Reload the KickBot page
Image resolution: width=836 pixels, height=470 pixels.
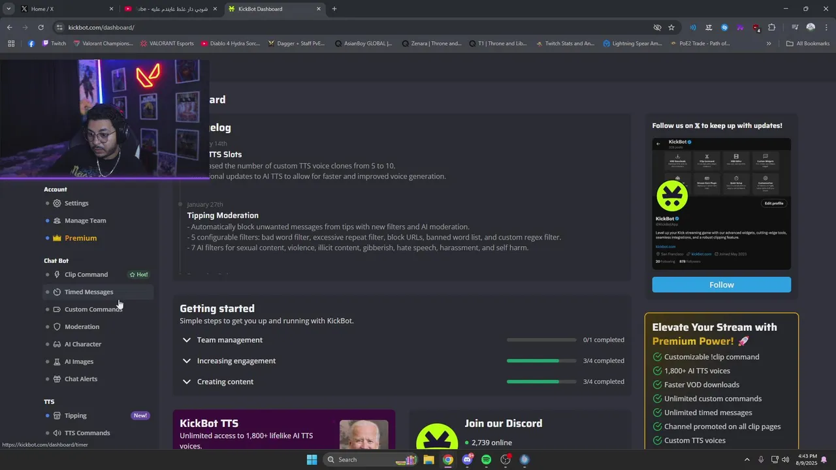tap(40, 27)
